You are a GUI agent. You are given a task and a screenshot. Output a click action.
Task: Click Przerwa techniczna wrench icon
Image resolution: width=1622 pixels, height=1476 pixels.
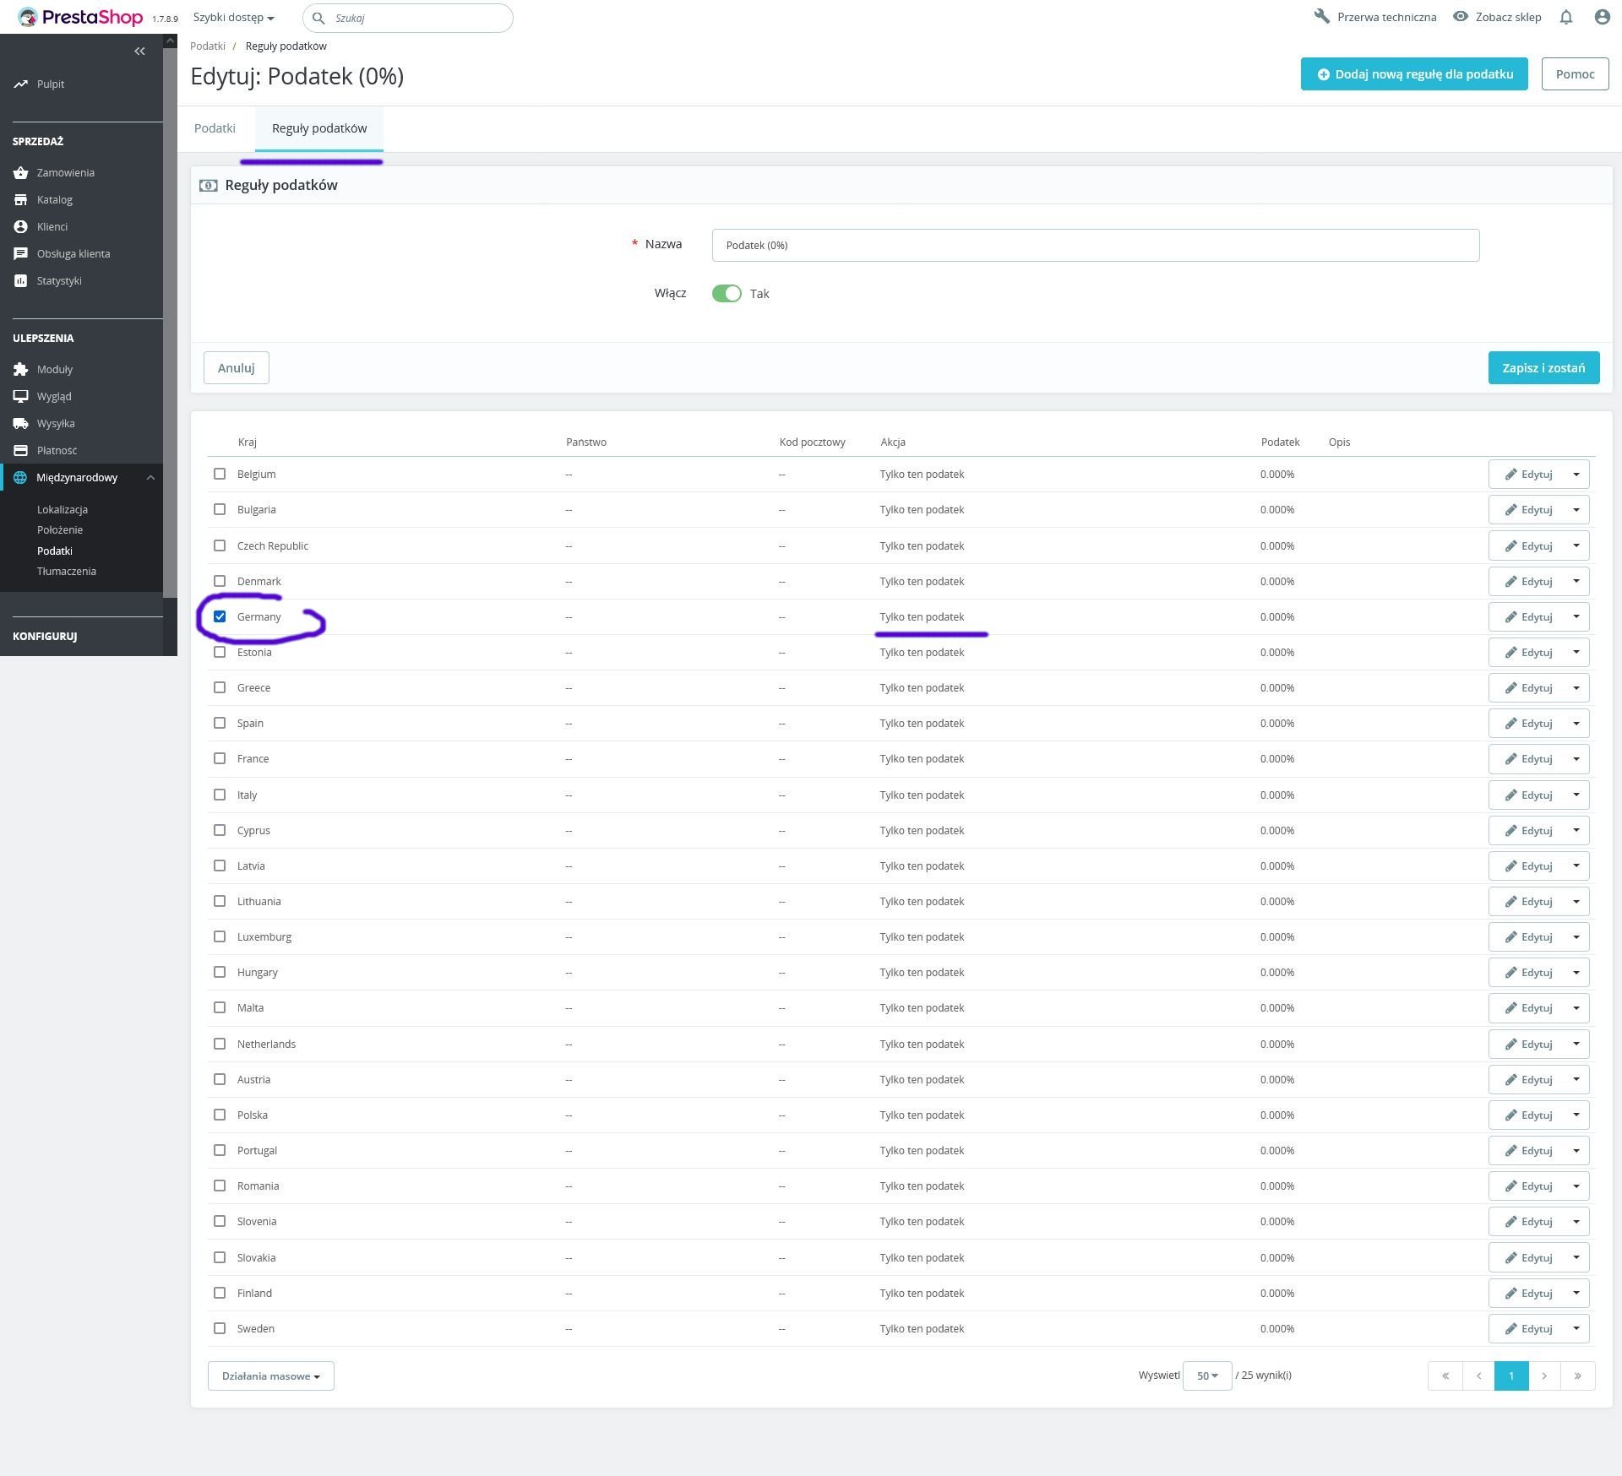(1321, 16)
